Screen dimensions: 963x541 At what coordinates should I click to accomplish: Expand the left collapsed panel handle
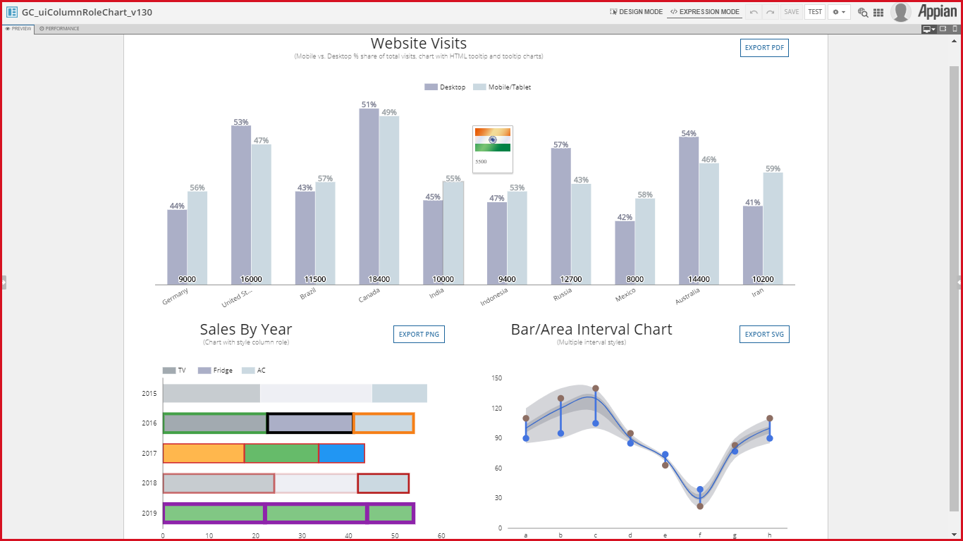click(x=4, y=282)
